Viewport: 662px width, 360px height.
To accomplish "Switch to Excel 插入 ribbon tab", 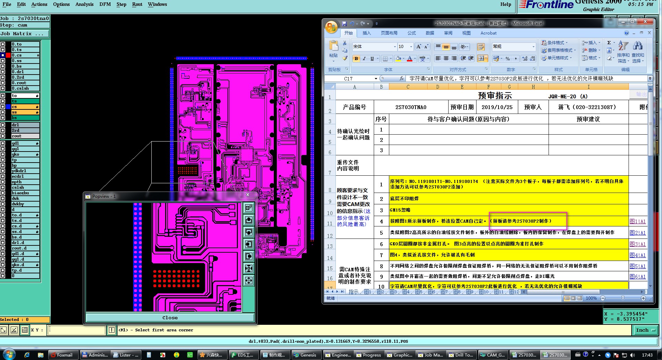I will [x=367, y=33].
